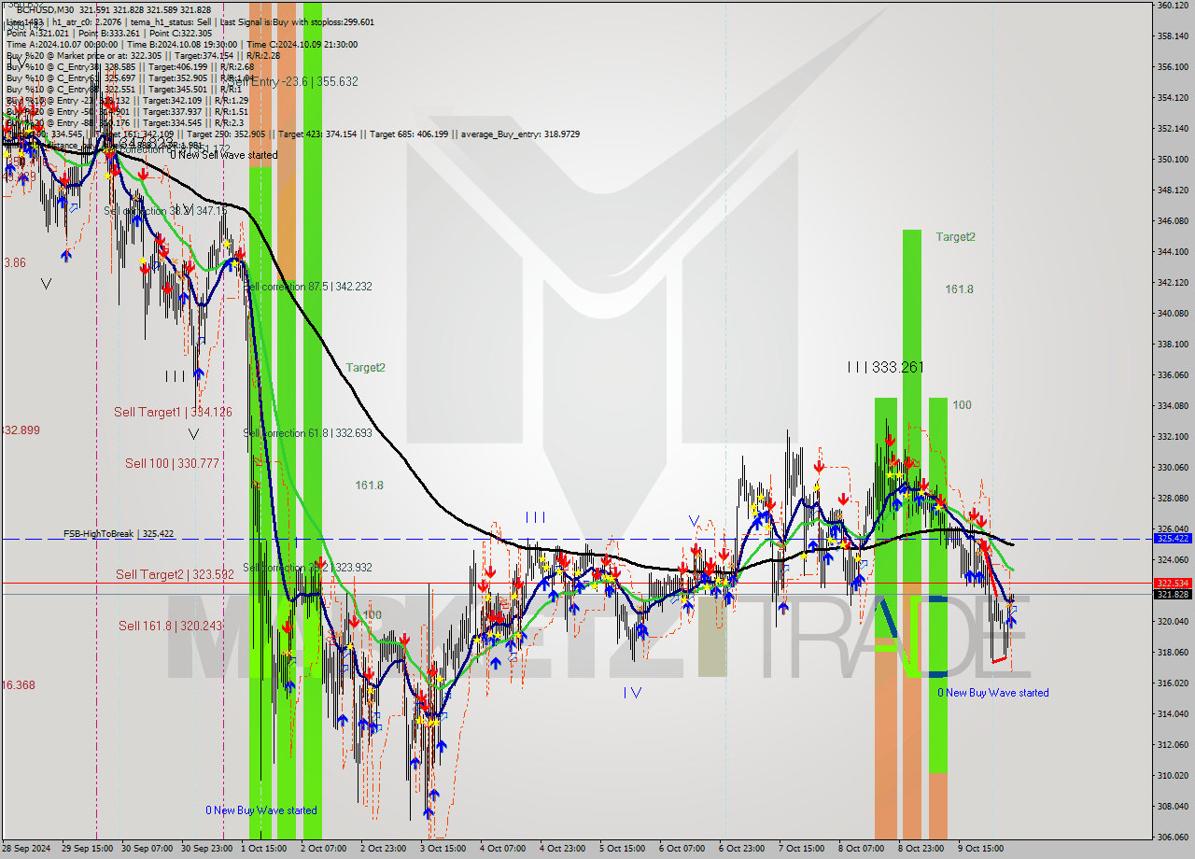This screenshot has height=859, width=1195.
Task: Click the 360.120 price axis value
Action: [1173, 6]
